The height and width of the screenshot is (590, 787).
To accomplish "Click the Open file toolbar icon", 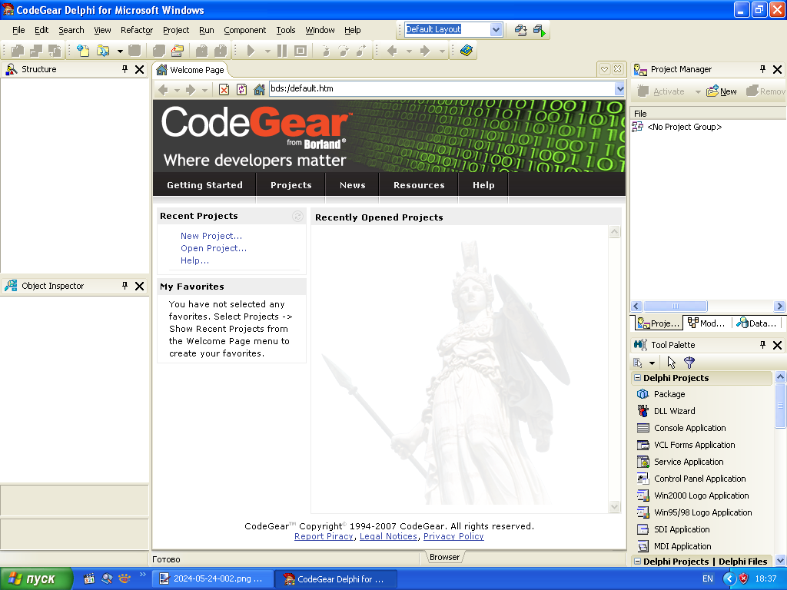I will (103, 51).
